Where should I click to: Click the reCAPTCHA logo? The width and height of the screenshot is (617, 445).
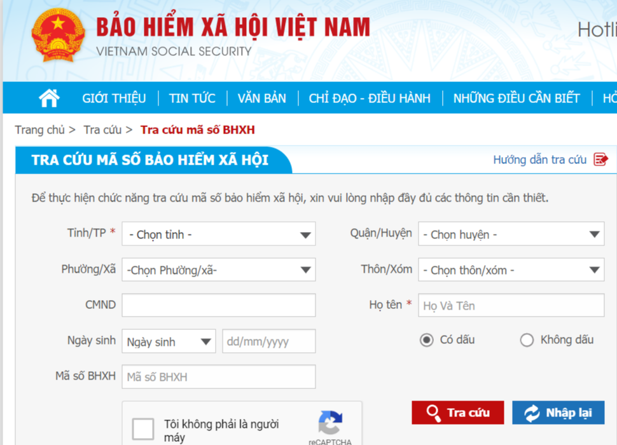pyautogui.click(x=330, y=422)
